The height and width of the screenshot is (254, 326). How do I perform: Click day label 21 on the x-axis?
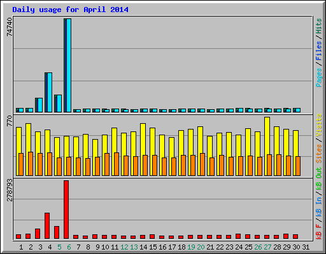coord(210,247)
